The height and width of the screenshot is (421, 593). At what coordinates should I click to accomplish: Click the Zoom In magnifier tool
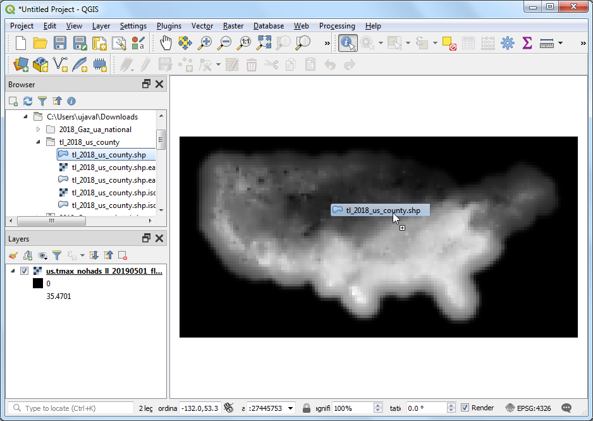tap(205, 43)
